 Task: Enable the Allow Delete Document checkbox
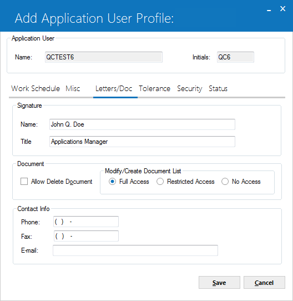[24, 182]
